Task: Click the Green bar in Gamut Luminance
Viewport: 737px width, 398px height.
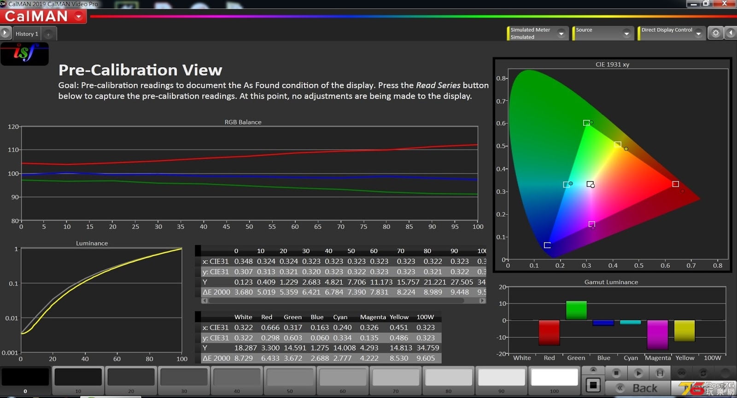Action: point(576,310)
